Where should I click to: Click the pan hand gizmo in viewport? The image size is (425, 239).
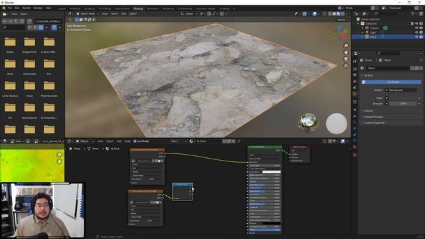346,52
